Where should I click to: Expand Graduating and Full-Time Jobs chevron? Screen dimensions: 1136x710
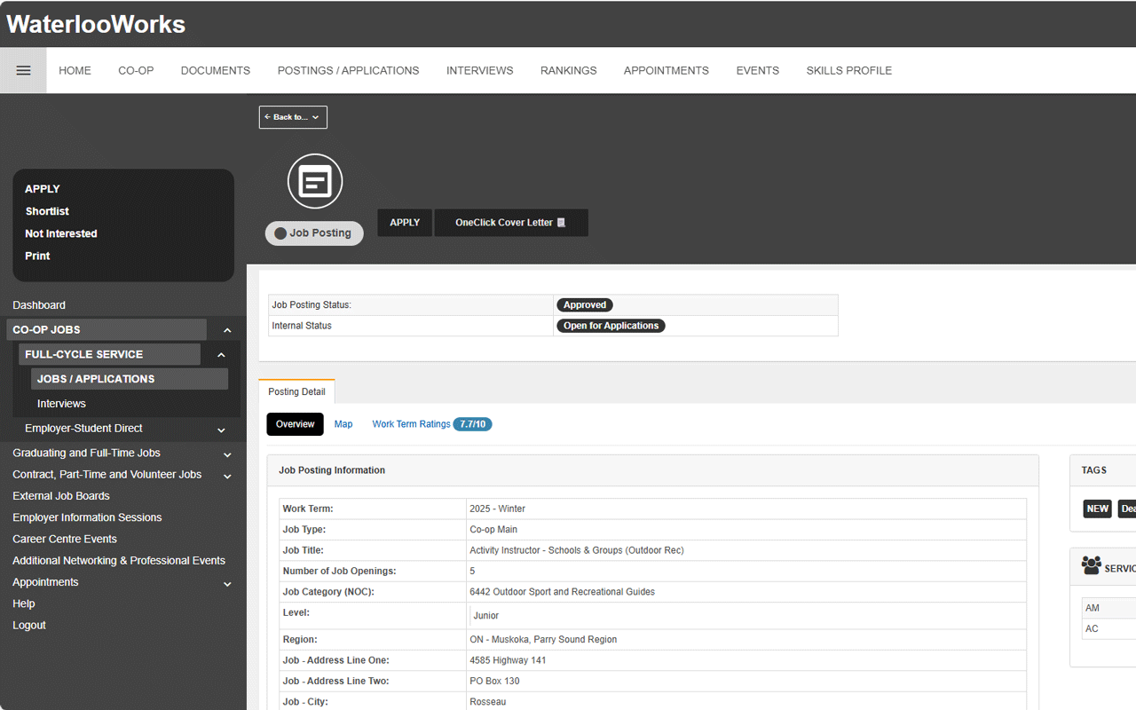pyautogui.click(x=227, y=454)
